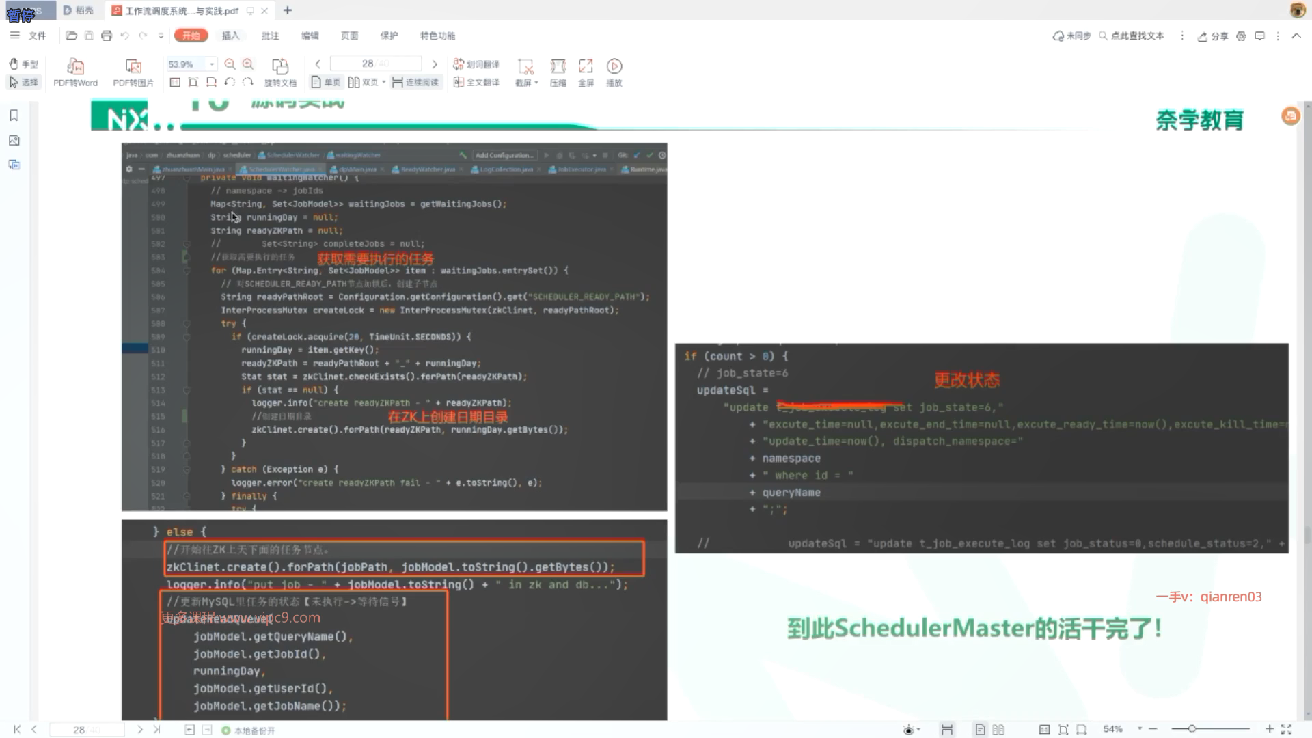The width and height of the screenshot is (1312, 738).
Task: Open the 插入 ribbon tab
Action: [230, 36]
